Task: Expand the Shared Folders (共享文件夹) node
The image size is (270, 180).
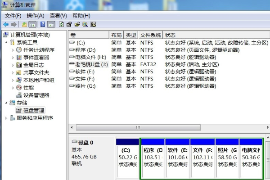Action: (x=13, y=72)
